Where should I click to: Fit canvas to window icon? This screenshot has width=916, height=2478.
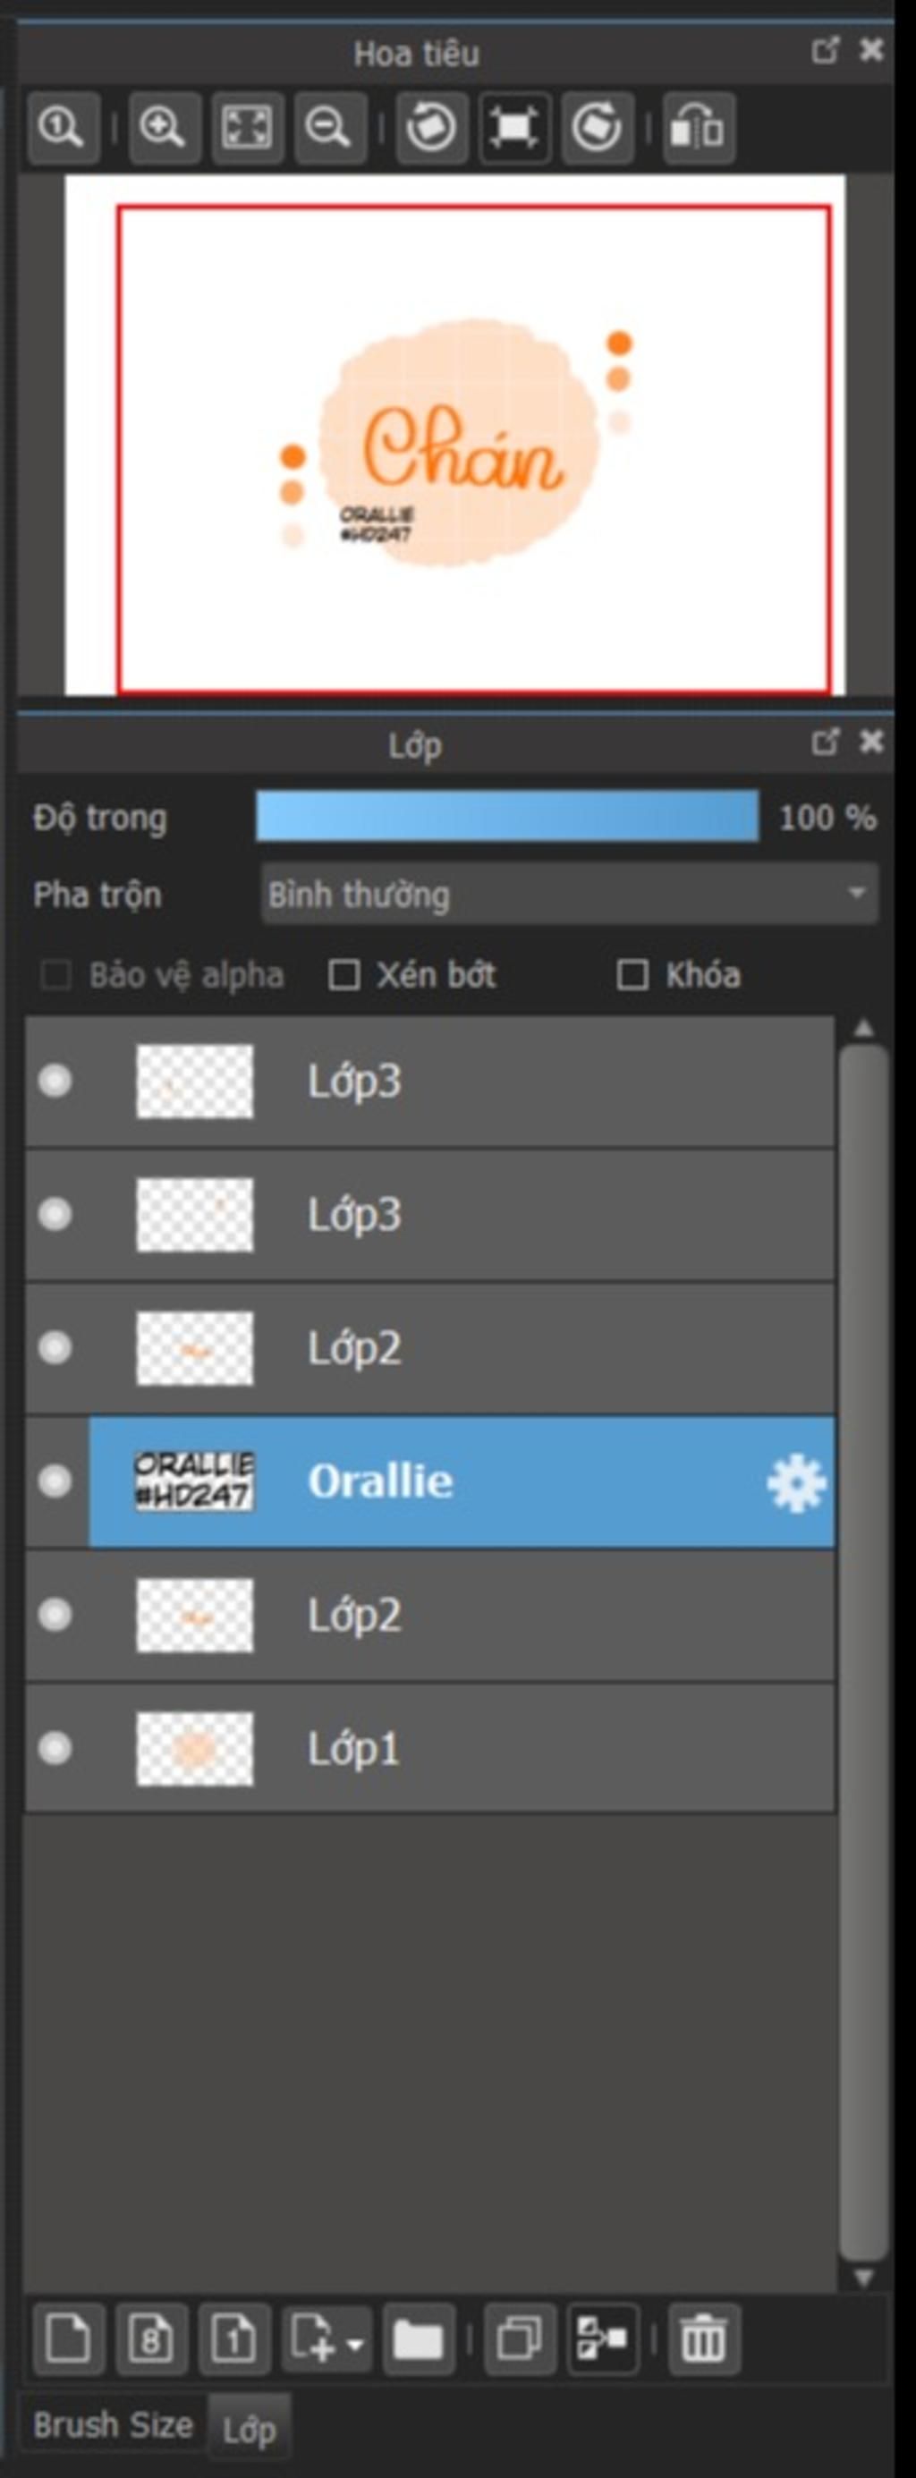[x=247, y=128]
